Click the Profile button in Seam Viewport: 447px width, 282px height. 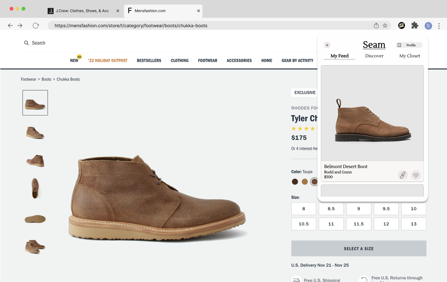tap(409, 45)
